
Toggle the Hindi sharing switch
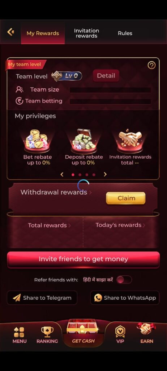click(124, 280)
